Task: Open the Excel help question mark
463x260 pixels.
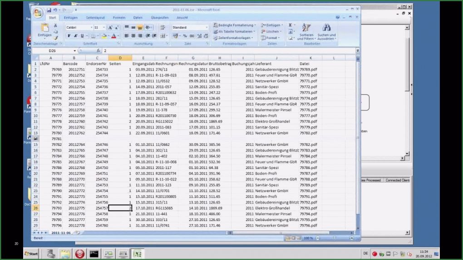Action: [x=338, y=17]
